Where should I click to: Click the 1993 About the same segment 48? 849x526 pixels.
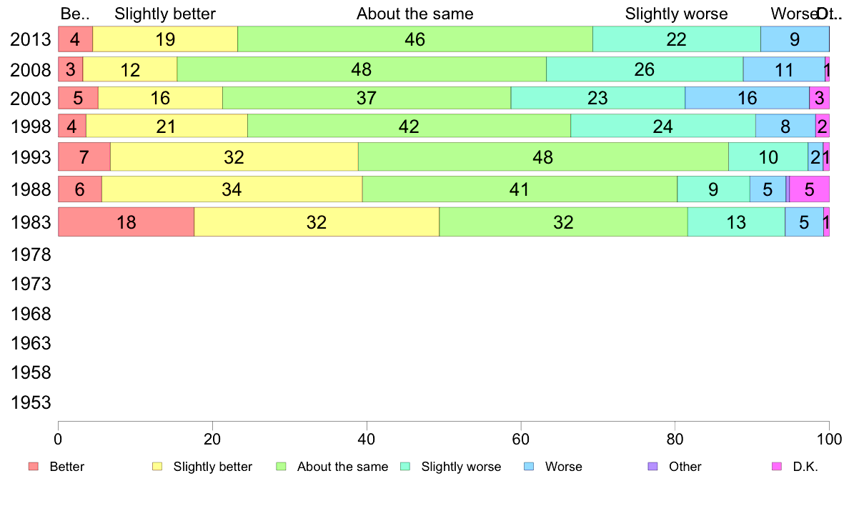click(543, 157)
